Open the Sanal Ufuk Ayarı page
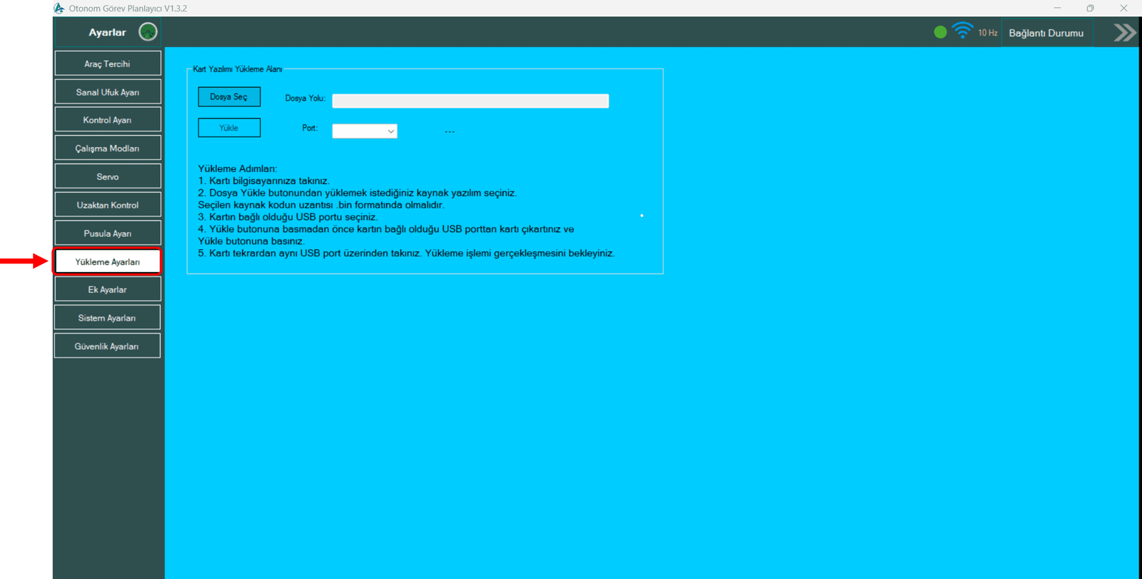This screenshot has height=579, width=1142. click(108, 92)
